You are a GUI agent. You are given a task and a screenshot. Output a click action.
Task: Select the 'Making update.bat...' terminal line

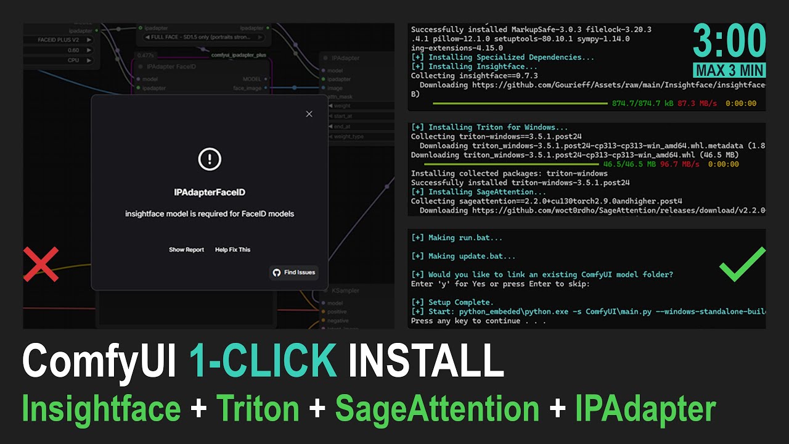click(x=464, y=257)
